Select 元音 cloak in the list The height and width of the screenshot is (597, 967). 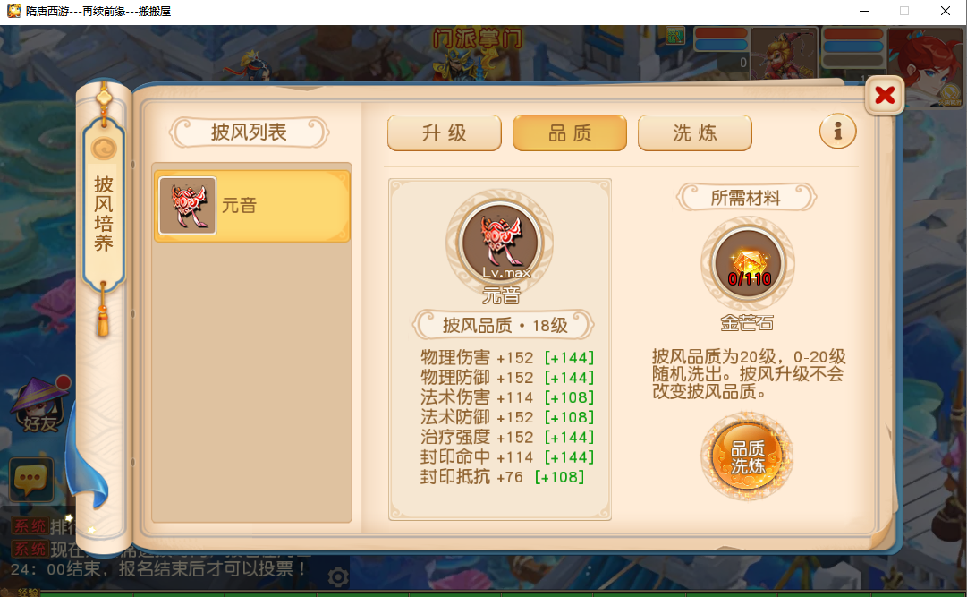(x=252, y=206)
